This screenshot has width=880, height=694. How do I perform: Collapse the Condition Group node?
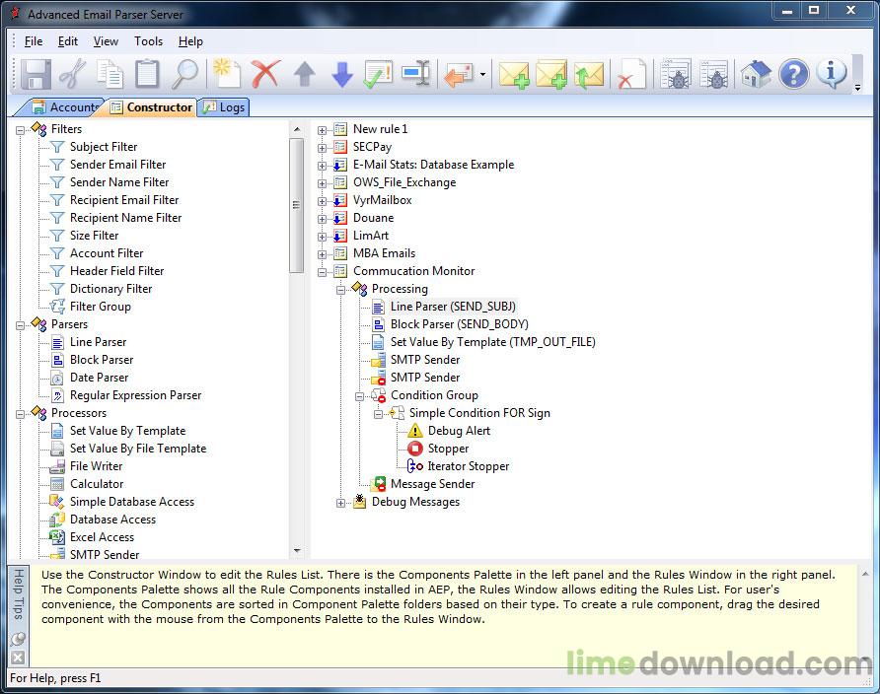coord(360,396)
